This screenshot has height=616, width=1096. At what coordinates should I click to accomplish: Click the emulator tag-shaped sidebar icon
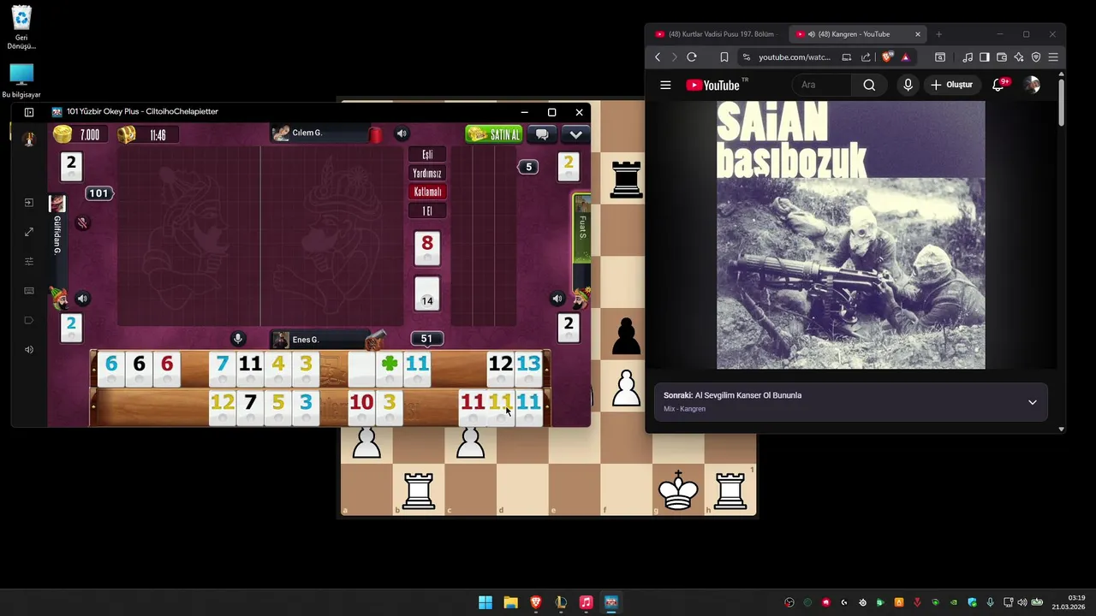(x=29, y=320)
